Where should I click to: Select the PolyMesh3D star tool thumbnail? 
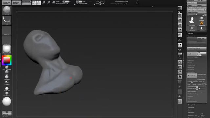click(192, 29)
